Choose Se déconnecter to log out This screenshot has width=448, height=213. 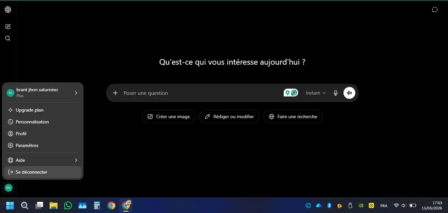click(x=43, y=172)
